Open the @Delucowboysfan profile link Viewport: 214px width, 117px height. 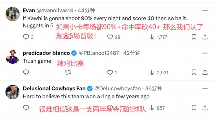pos(117,89)
